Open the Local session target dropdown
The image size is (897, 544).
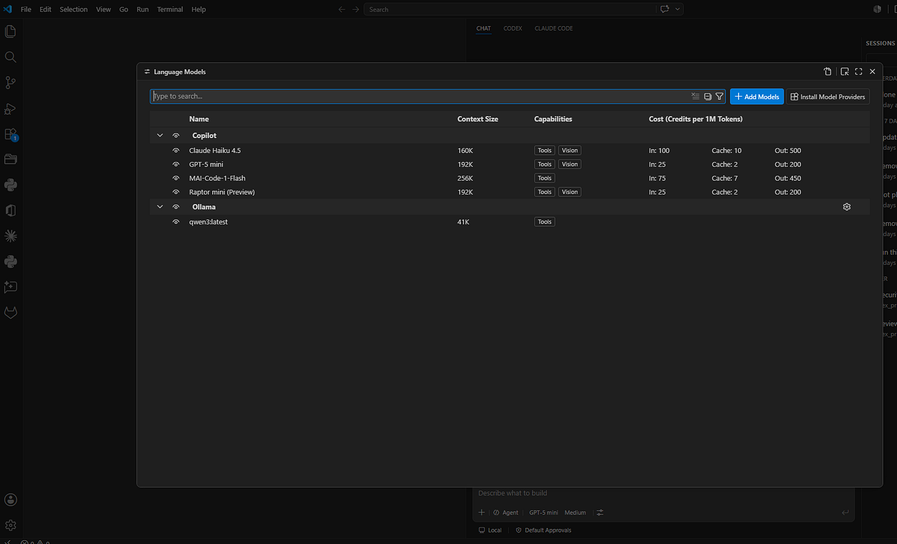coord(490,530)
